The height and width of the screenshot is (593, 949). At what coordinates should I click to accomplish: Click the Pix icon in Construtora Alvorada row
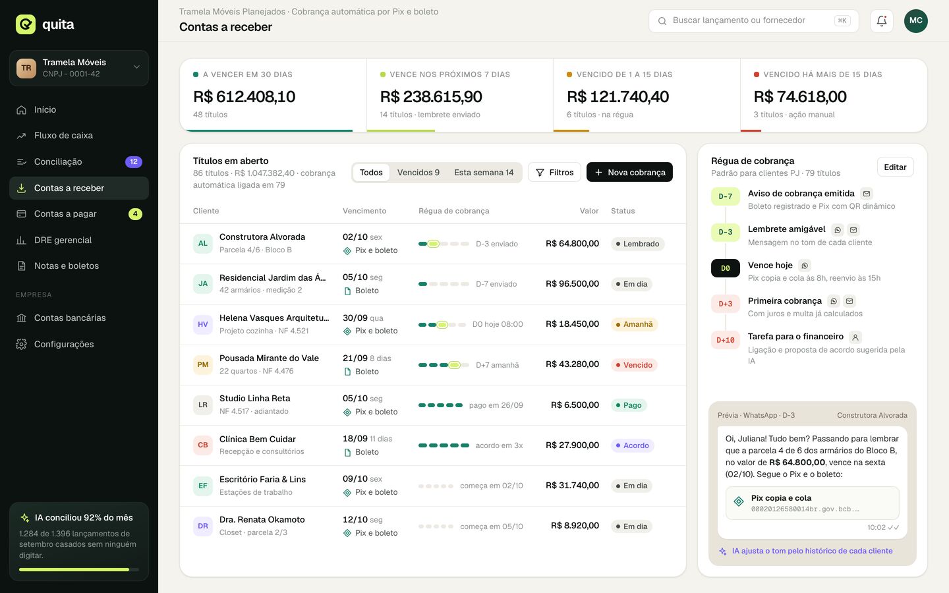pyautogui.click(x=347, y=250)
